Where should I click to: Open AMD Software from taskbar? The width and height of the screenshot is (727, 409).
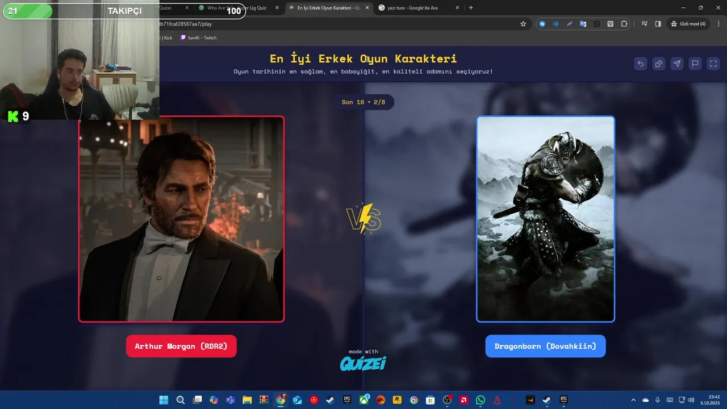[464, 400]
